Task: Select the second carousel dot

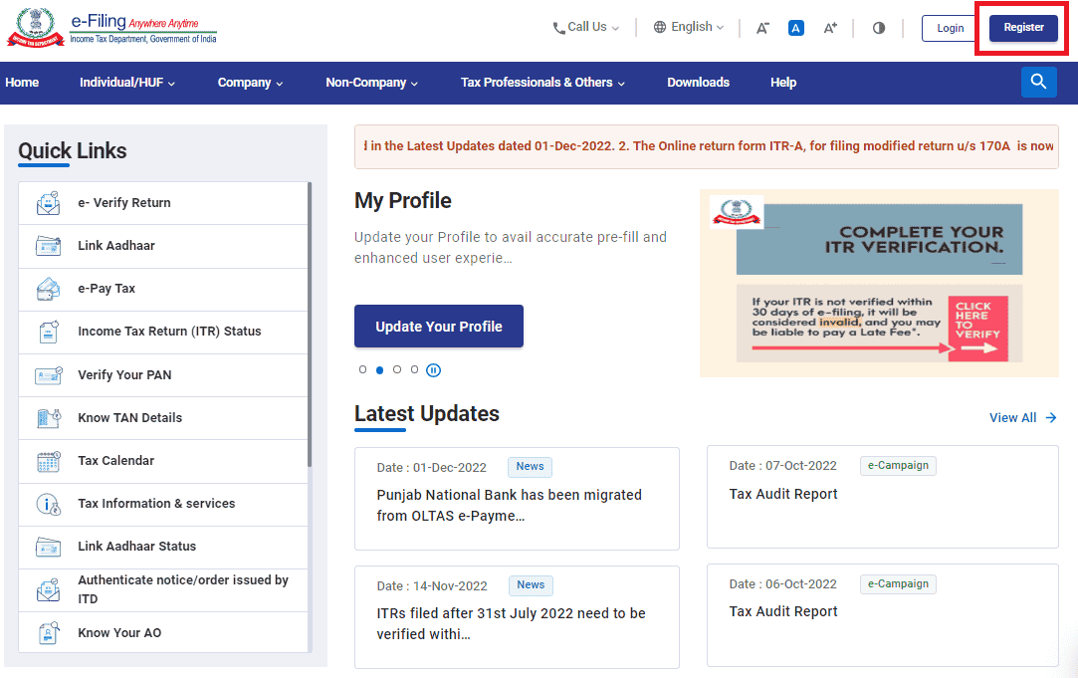Action: coord(379,370)
